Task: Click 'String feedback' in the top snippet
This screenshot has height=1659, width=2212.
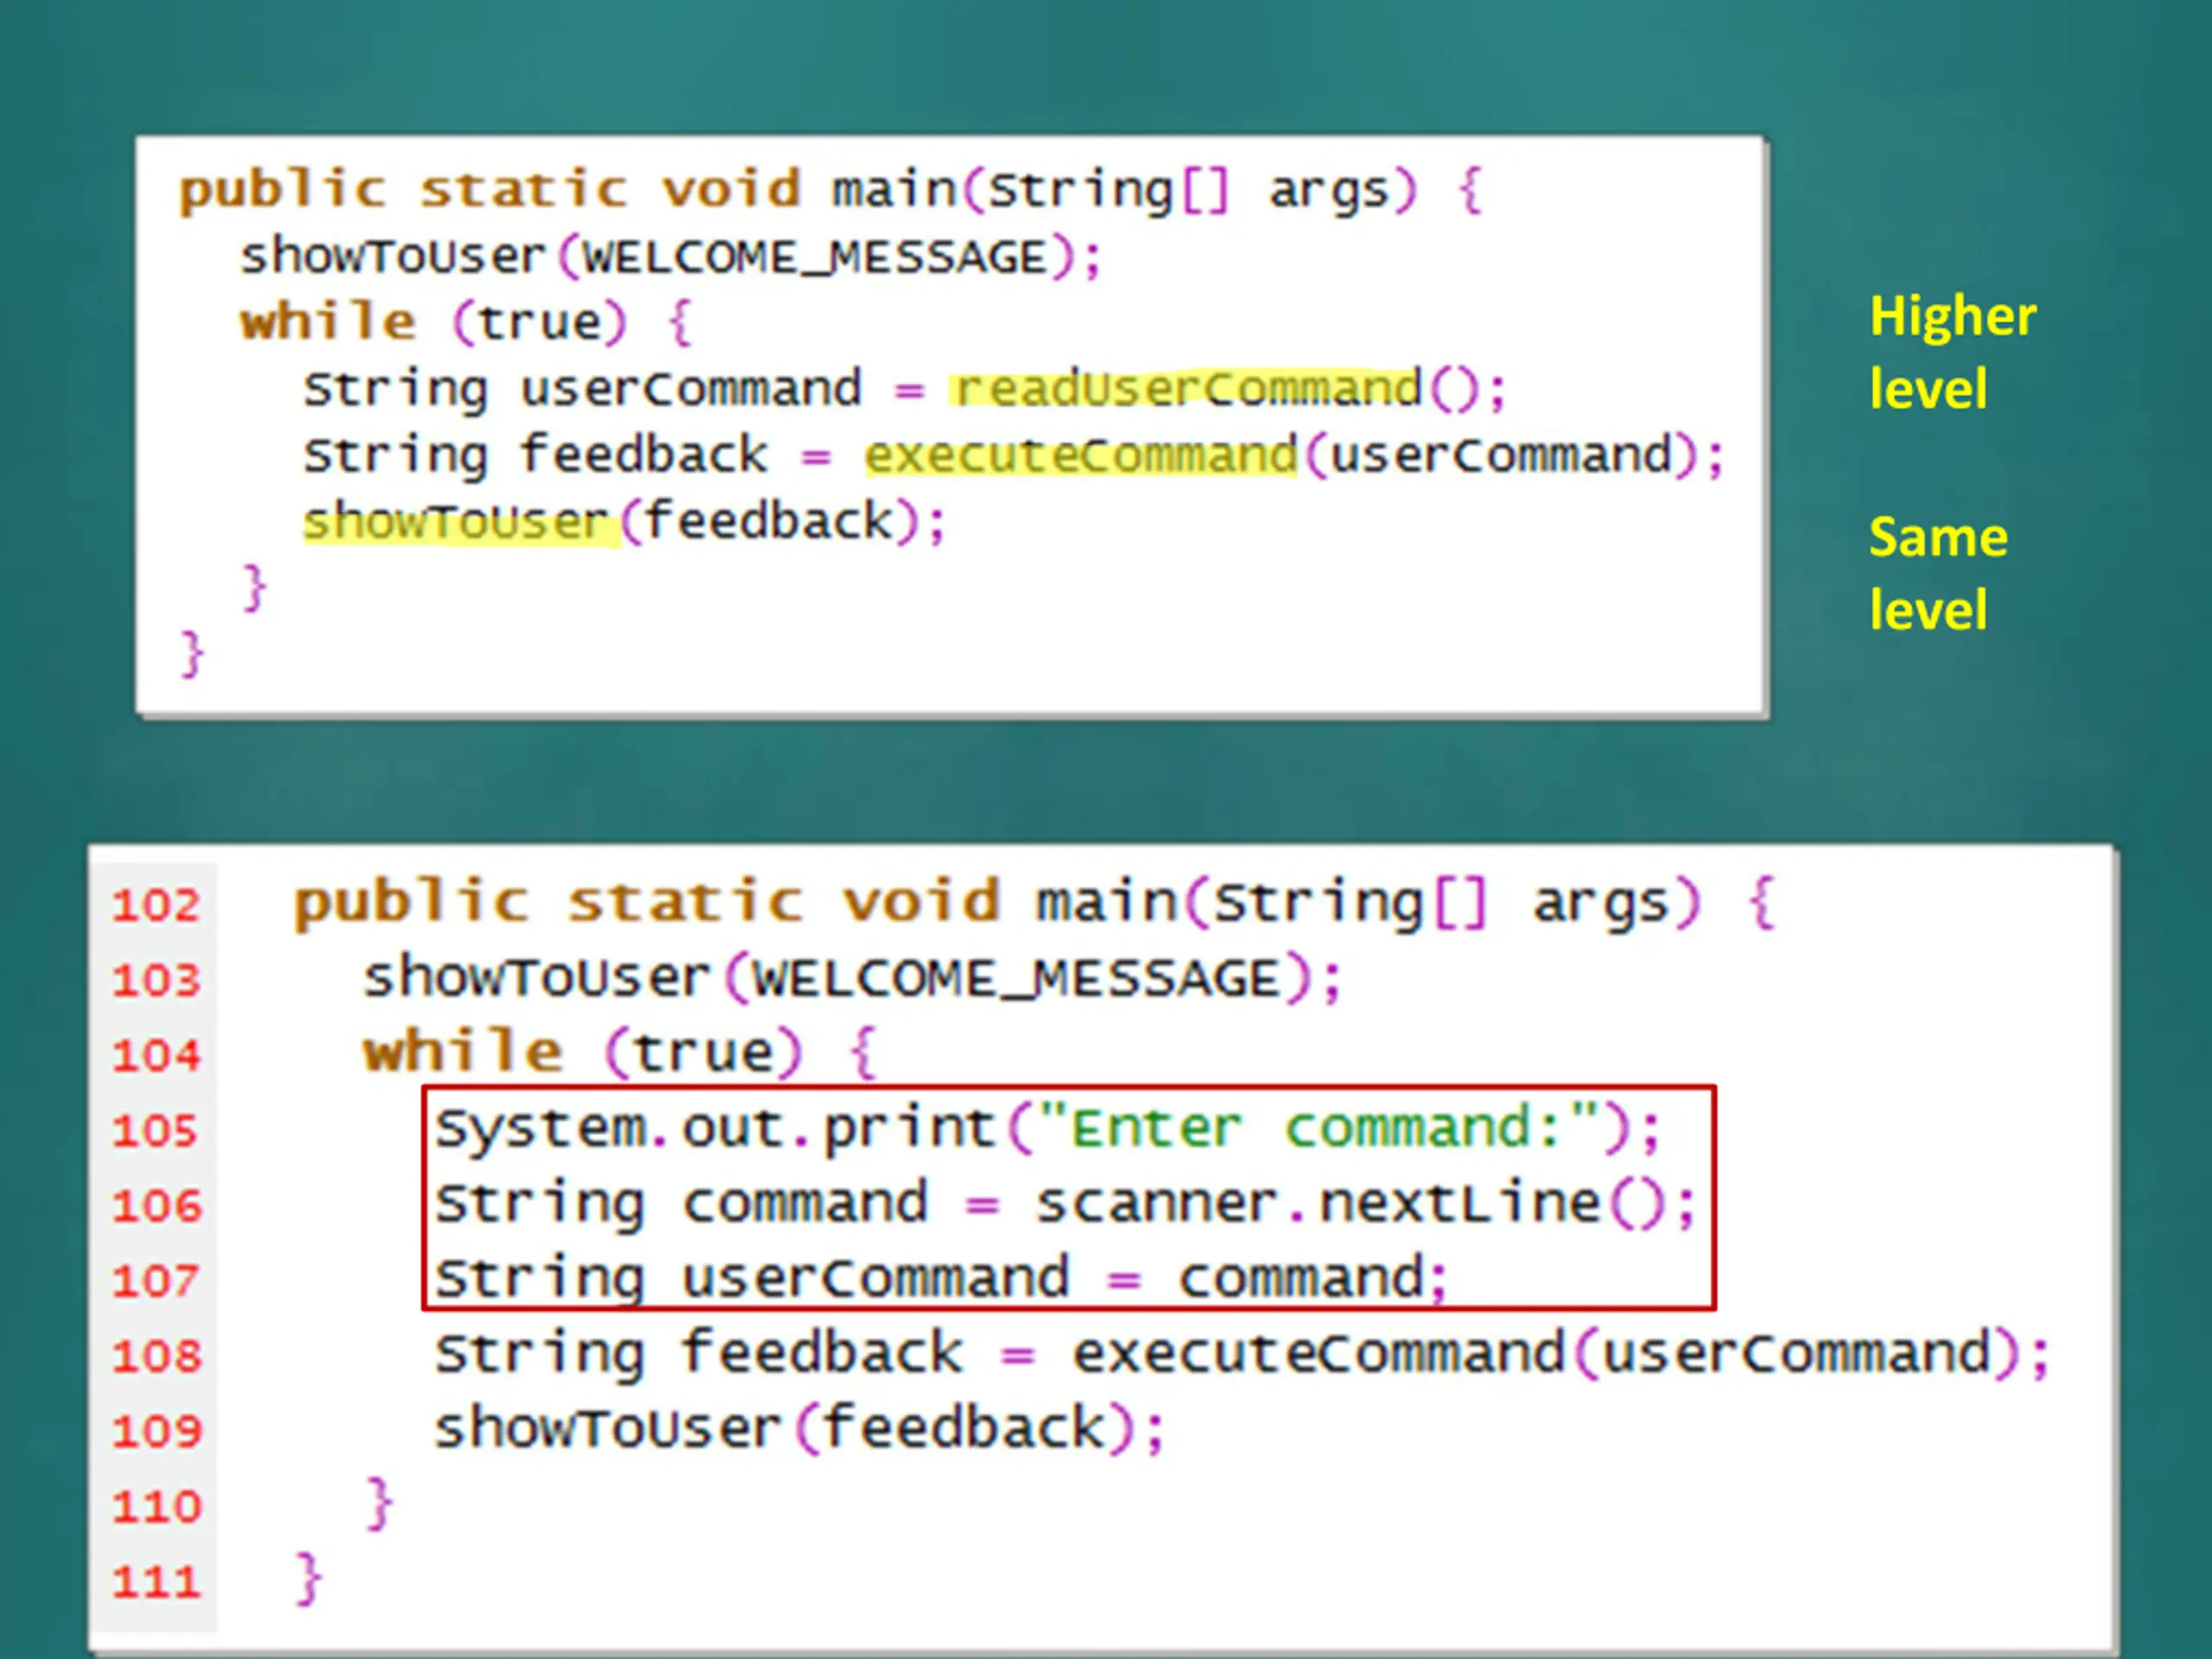Action: 535,455
